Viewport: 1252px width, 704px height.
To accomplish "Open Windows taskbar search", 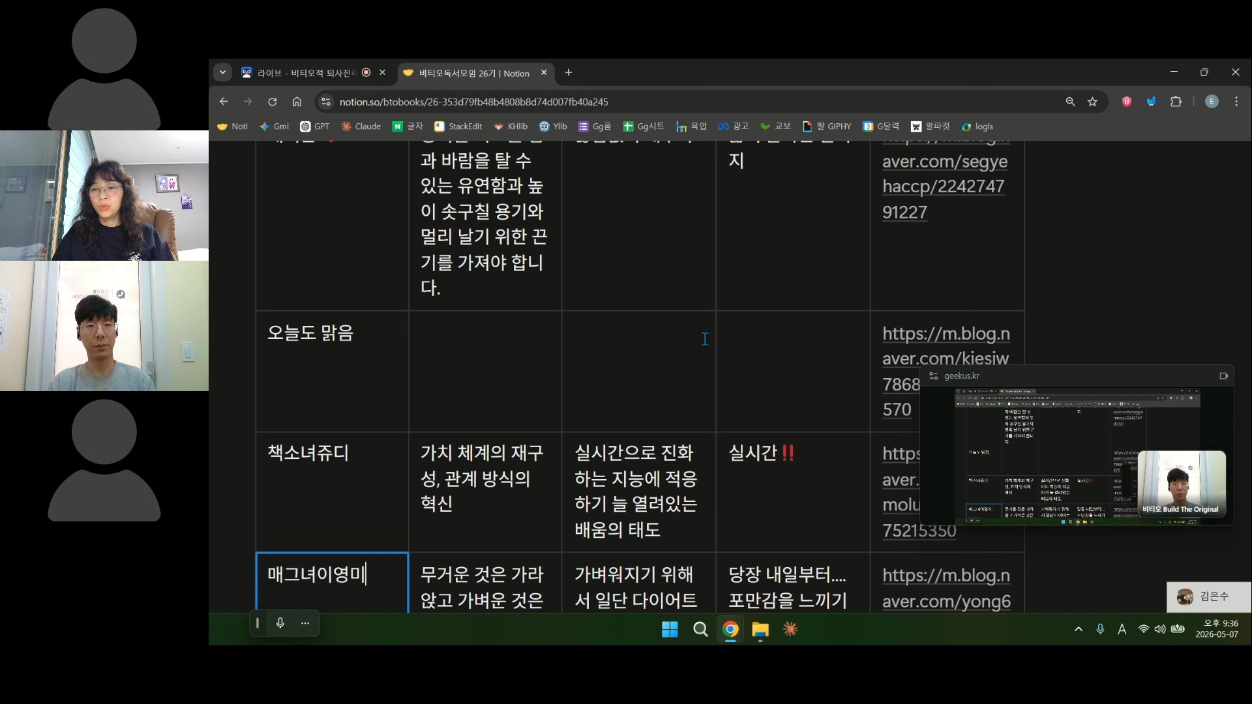I will pyautogui.click(x=700, y=629).
